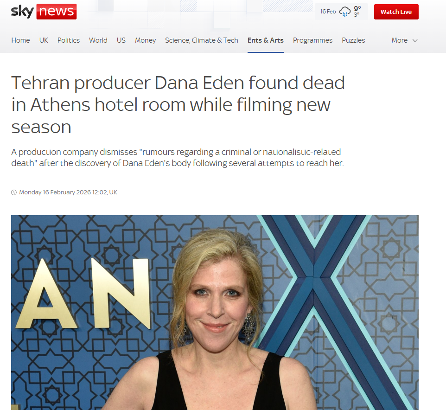
Task: Navigate to the US section
Action: point(121,40)
